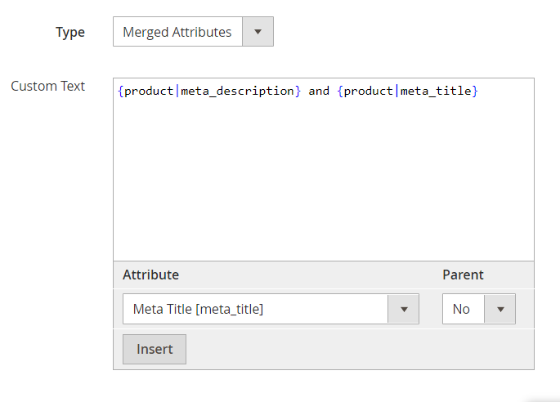560x402 pixels.
Task: Click the Attribute column header
Action: (x=150, y=275)
